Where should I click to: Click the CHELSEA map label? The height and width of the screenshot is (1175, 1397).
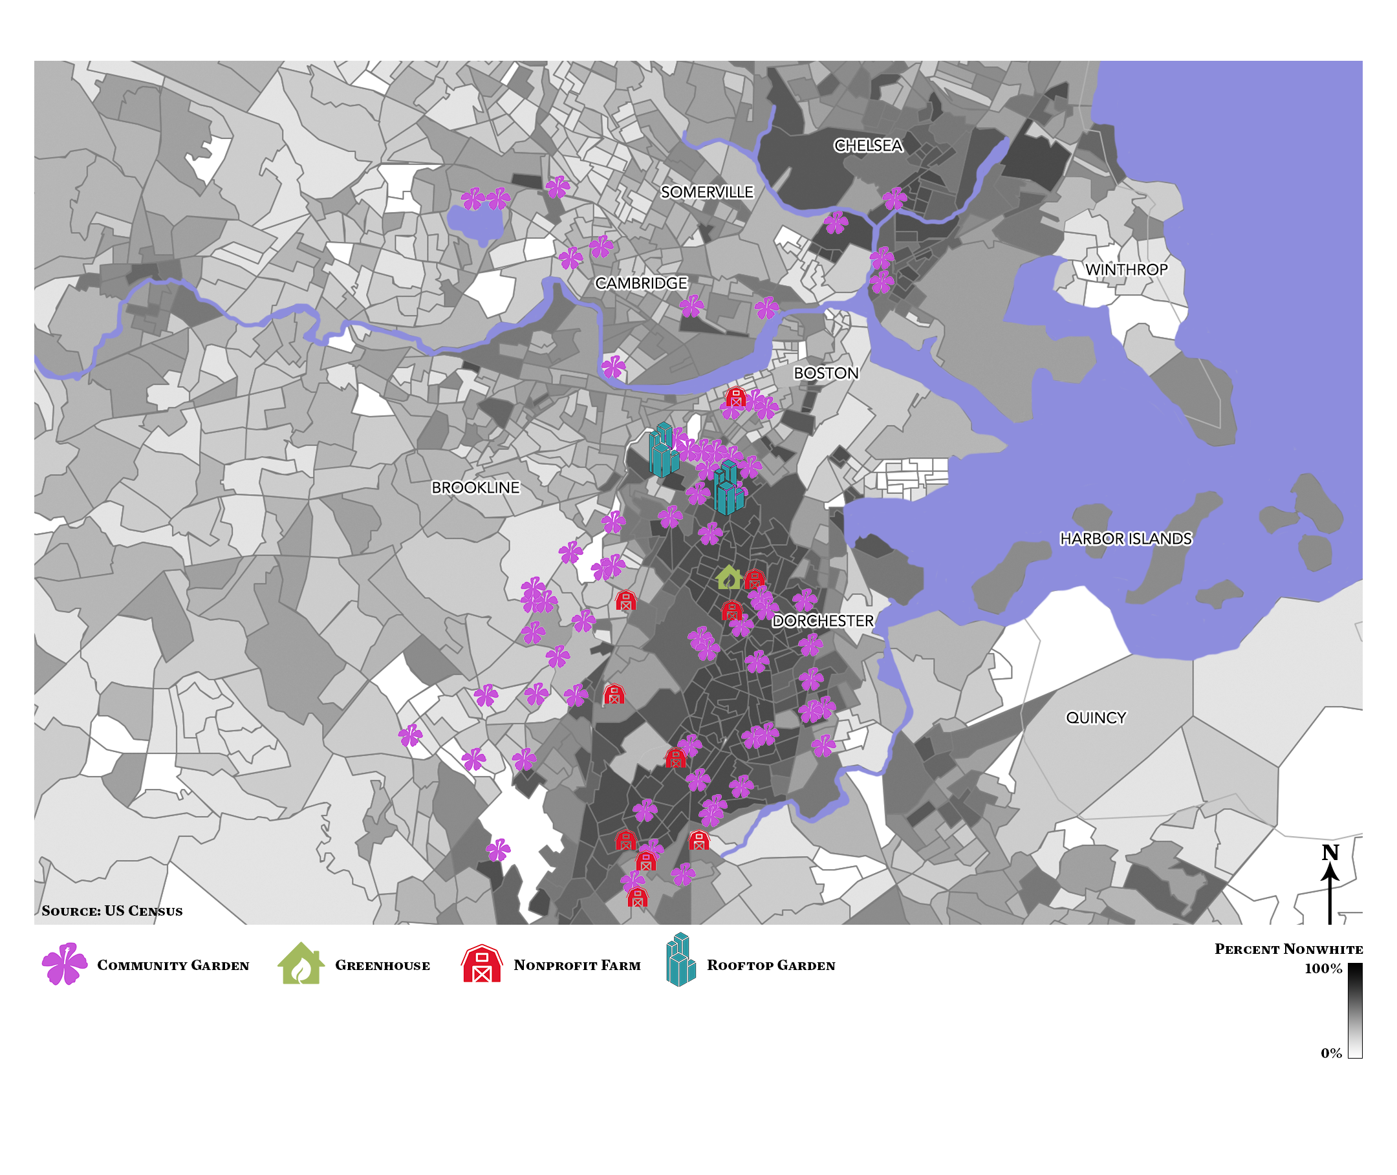click(867, 146)
